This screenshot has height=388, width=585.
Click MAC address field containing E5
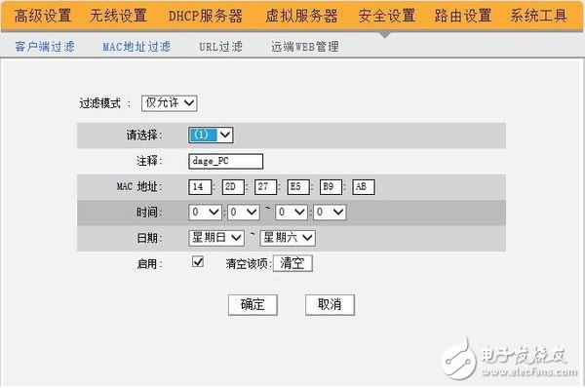click(298, 187)
